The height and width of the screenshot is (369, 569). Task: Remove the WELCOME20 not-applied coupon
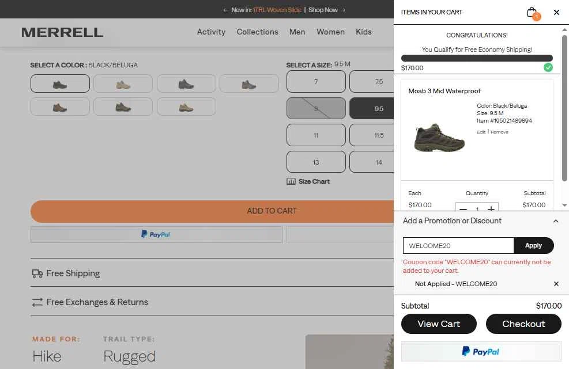point(556,284)
